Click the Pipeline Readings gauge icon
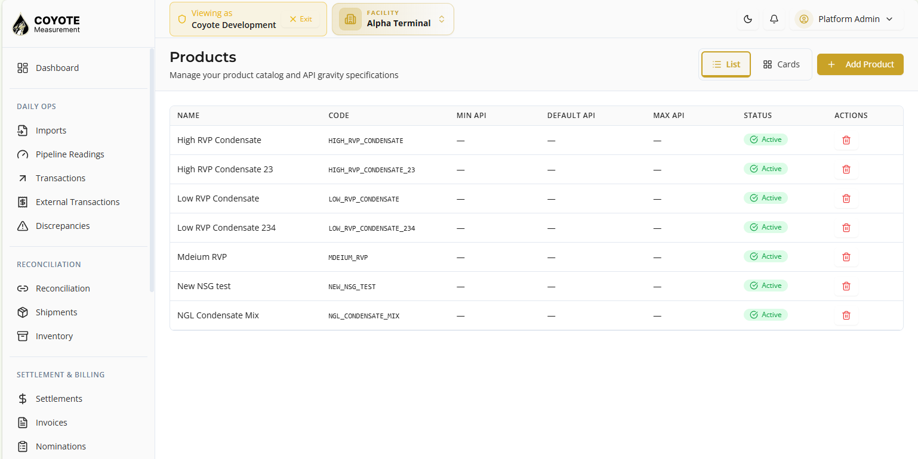 (23, 154)
